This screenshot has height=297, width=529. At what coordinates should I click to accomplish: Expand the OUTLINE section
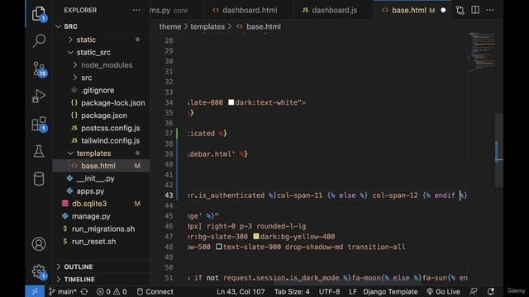(x=101, y=266)
